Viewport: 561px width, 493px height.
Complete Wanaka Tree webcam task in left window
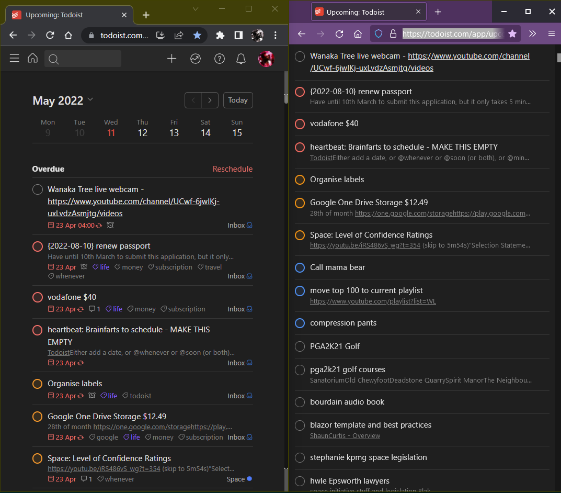coord(38,189)
